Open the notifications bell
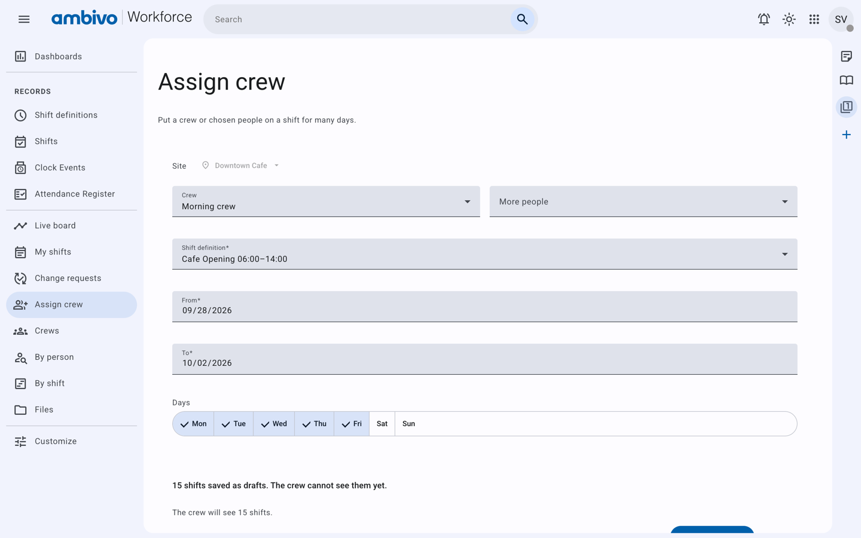861x538 pixels. pyautogui.click(x=764, y=19)
